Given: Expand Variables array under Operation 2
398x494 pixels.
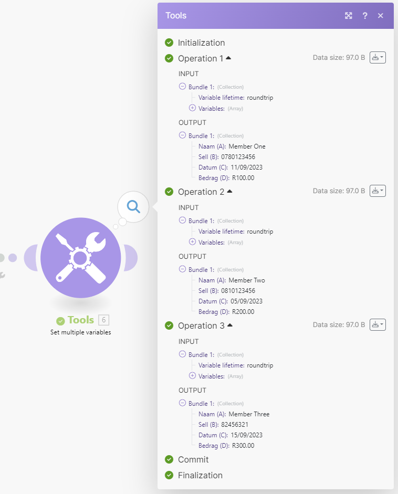Looking at the screenshot, I should (192, 242).
